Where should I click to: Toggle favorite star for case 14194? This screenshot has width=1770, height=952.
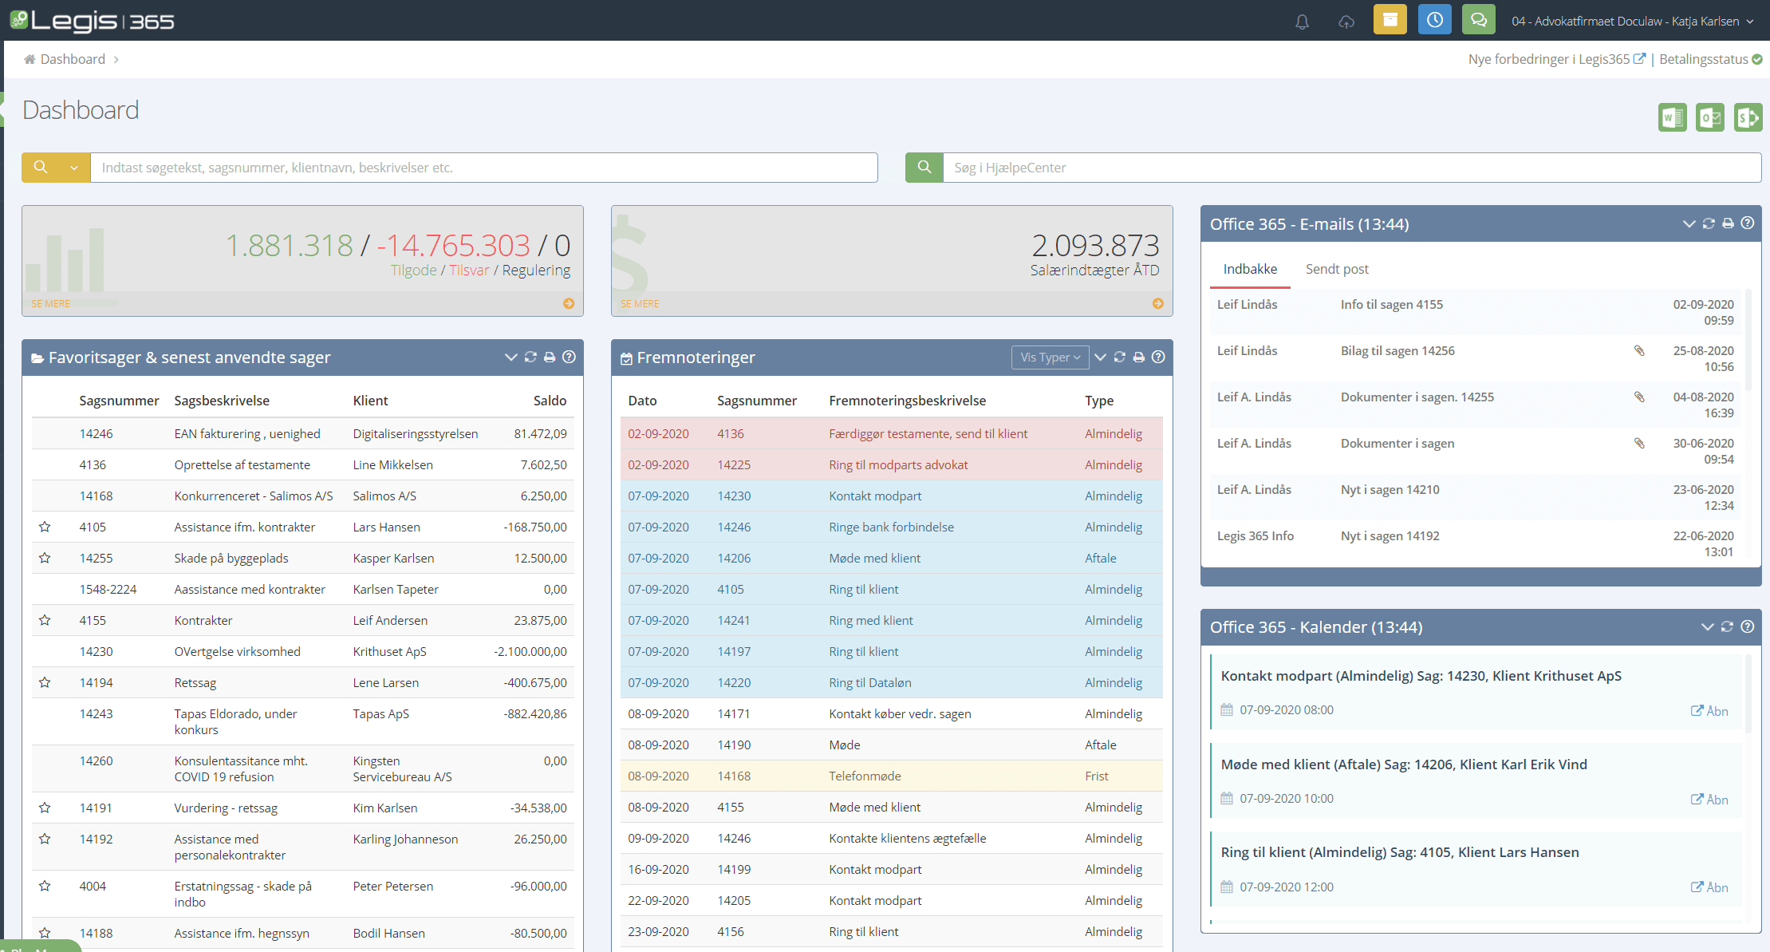click(x=45, y=682)
